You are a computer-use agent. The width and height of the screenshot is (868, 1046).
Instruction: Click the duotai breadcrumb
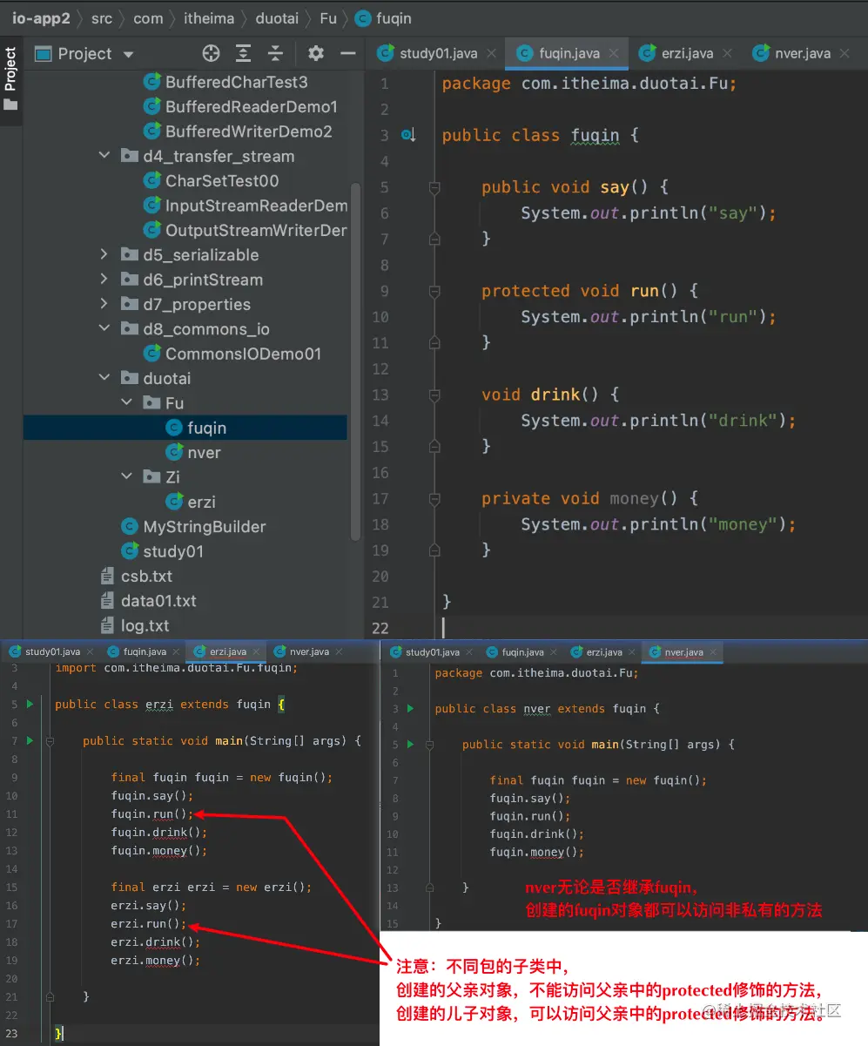pos(277,18)
